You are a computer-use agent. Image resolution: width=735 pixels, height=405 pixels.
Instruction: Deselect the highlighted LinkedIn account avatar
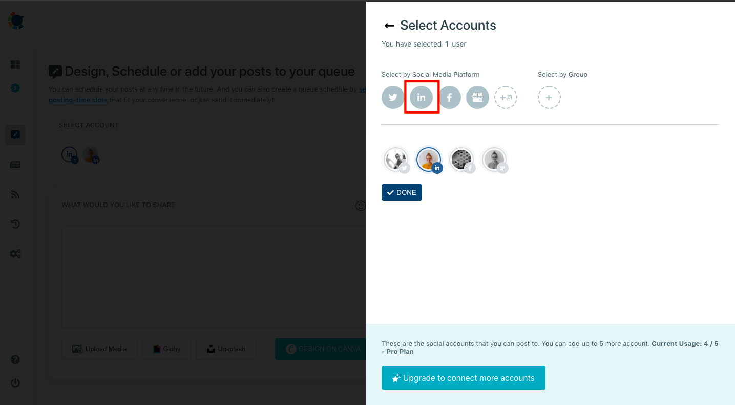coord(429,159)
